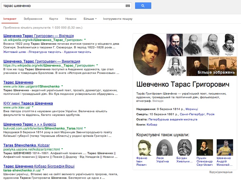241x180 pixels.
Task: Expand the Більше dropdown menu
Action: (x=90, y=19)
